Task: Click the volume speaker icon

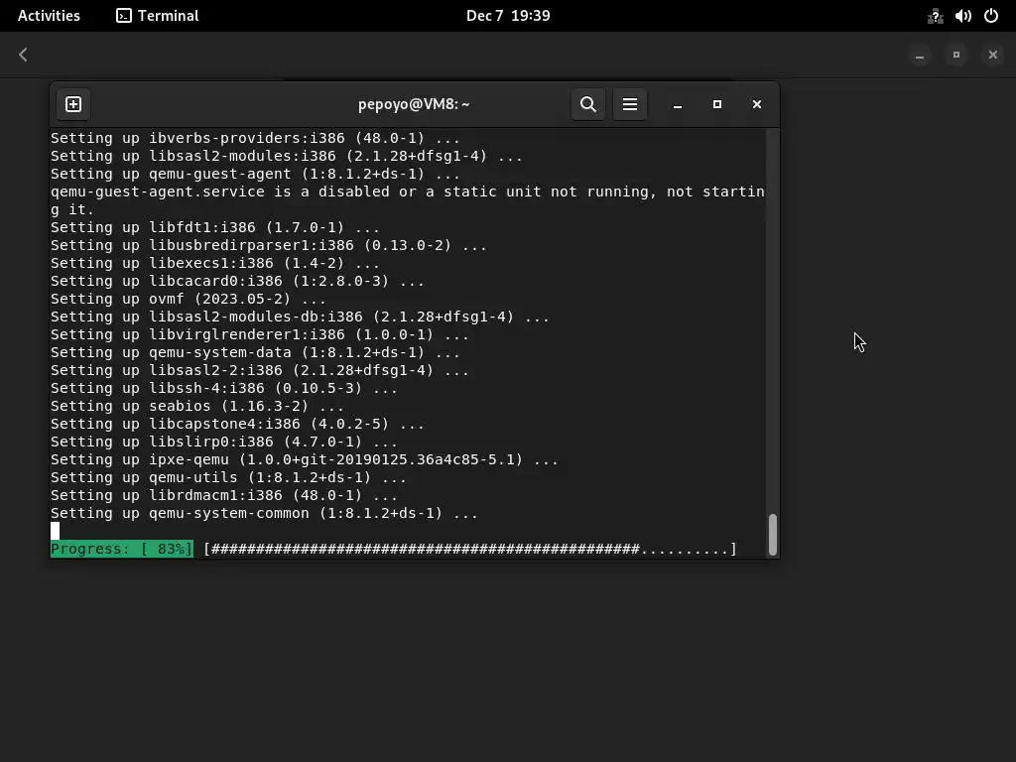Action: (x=962, y=16)
